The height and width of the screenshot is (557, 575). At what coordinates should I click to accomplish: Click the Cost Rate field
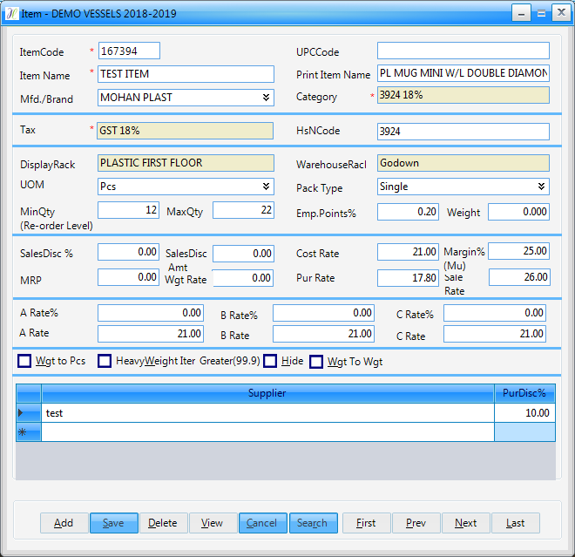click(408, 252)
